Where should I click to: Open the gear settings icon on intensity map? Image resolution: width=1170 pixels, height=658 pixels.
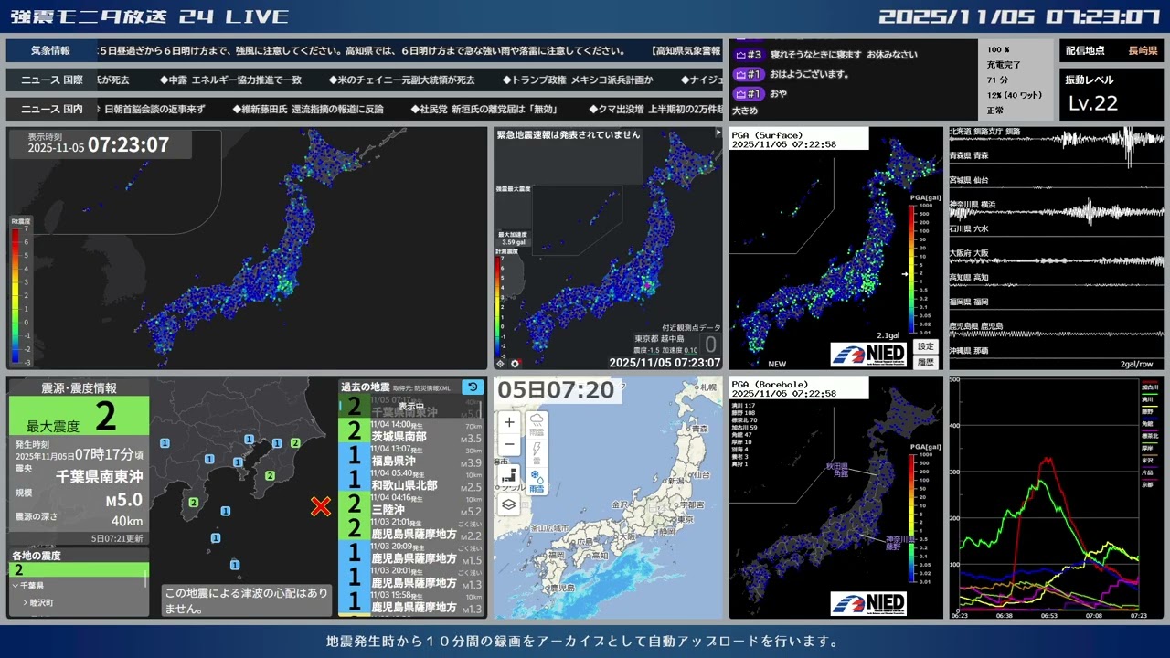[x=514, y=362]
